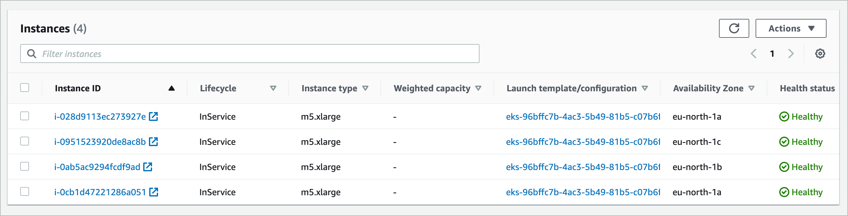Screen dimensions: 848x216
Task: Open instance link i-0951523920de8ac8b
Action: [100, 142]
